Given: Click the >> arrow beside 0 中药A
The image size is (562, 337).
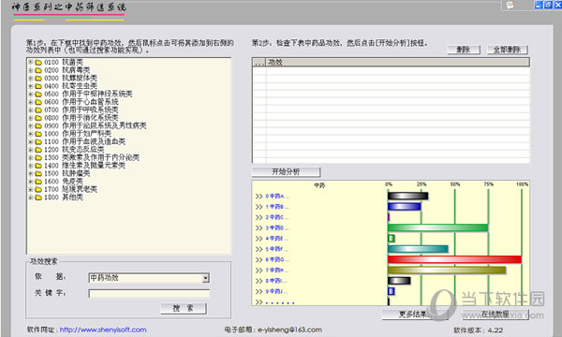Looking at the screenshot, I should tap(259, 197).
